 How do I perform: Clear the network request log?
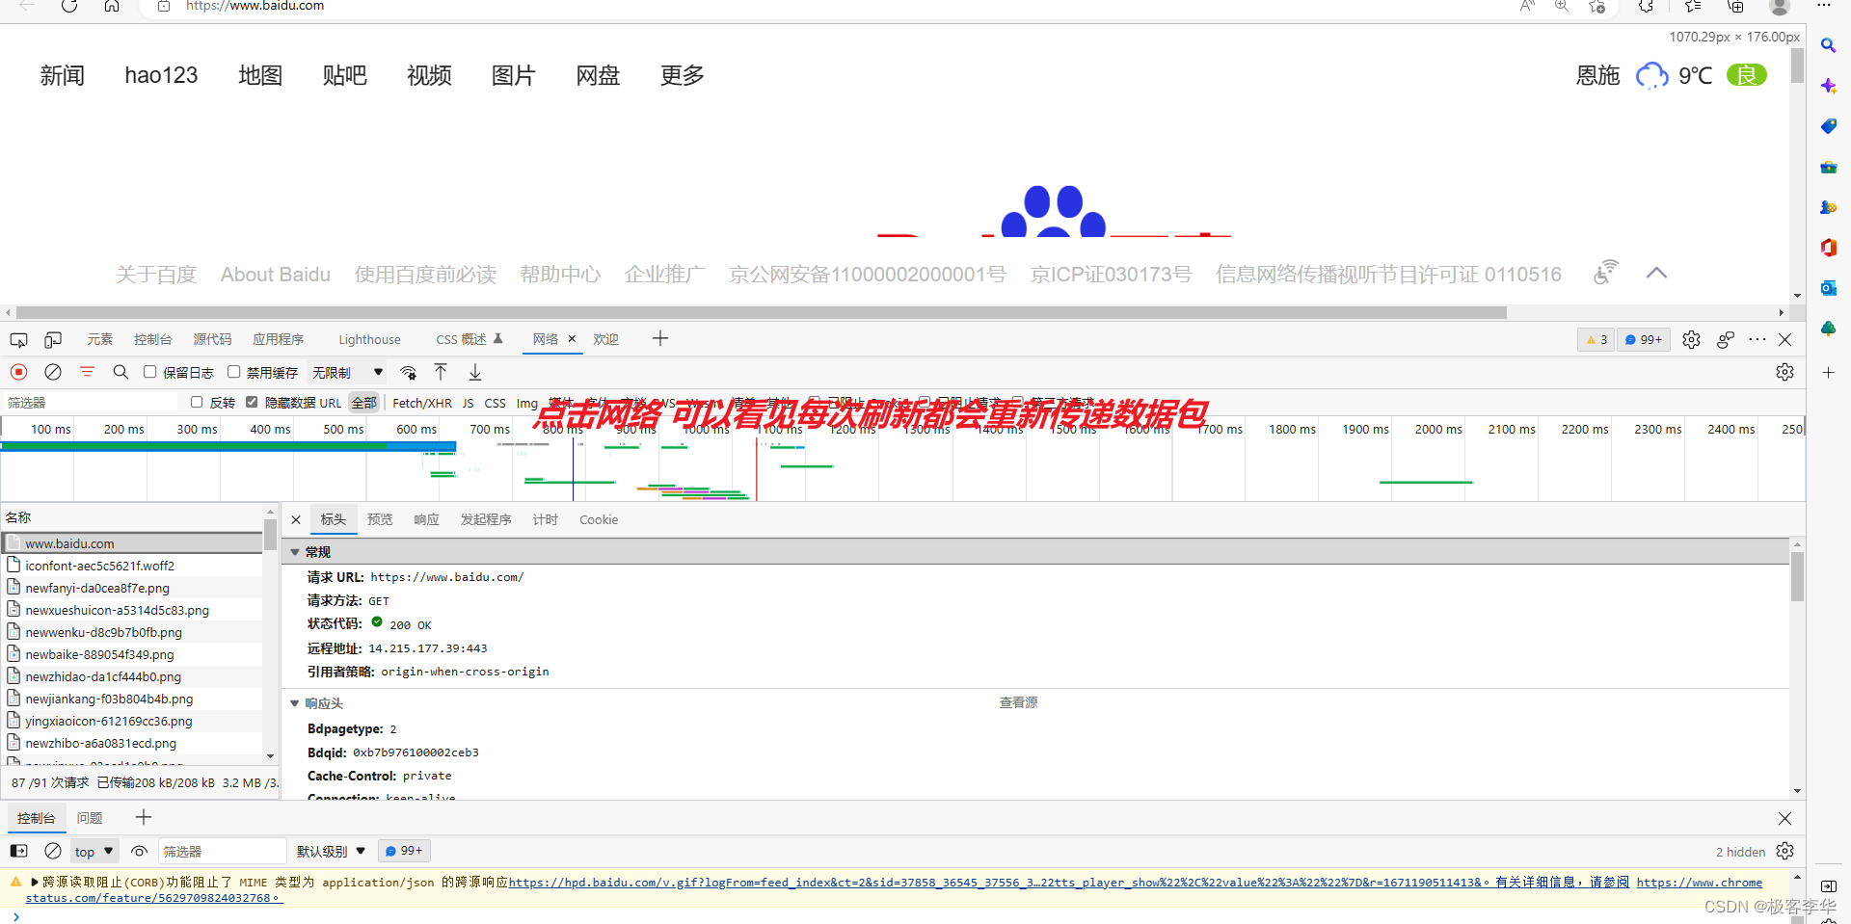point(53,372)
